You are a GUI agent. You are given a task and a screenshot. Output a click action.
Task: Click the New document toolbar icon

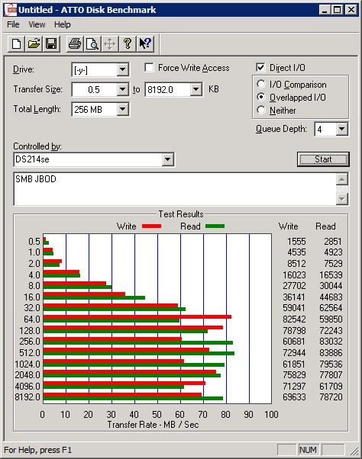pos(16,44)
